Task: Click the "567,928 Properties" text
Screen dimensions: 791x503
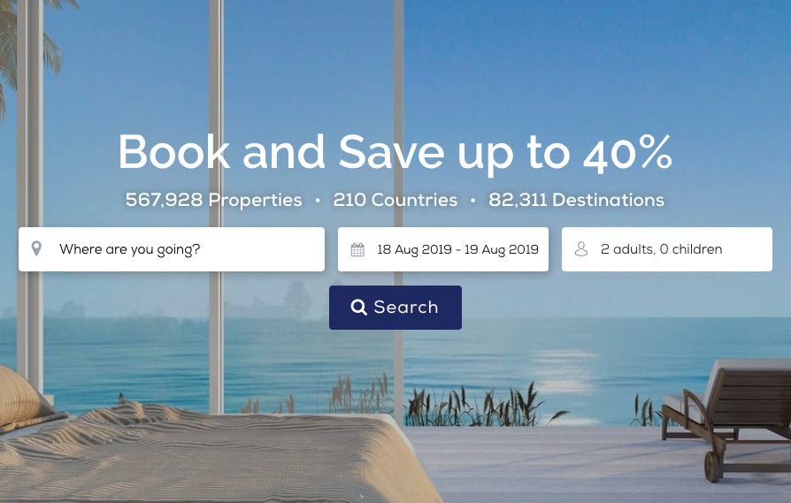Action: click(x=214, y=200)
